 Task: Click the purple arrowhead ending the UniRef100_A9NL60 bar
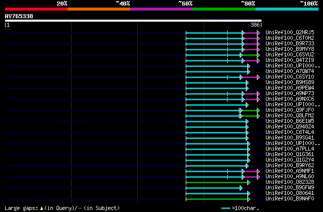(x=258, y=177)
